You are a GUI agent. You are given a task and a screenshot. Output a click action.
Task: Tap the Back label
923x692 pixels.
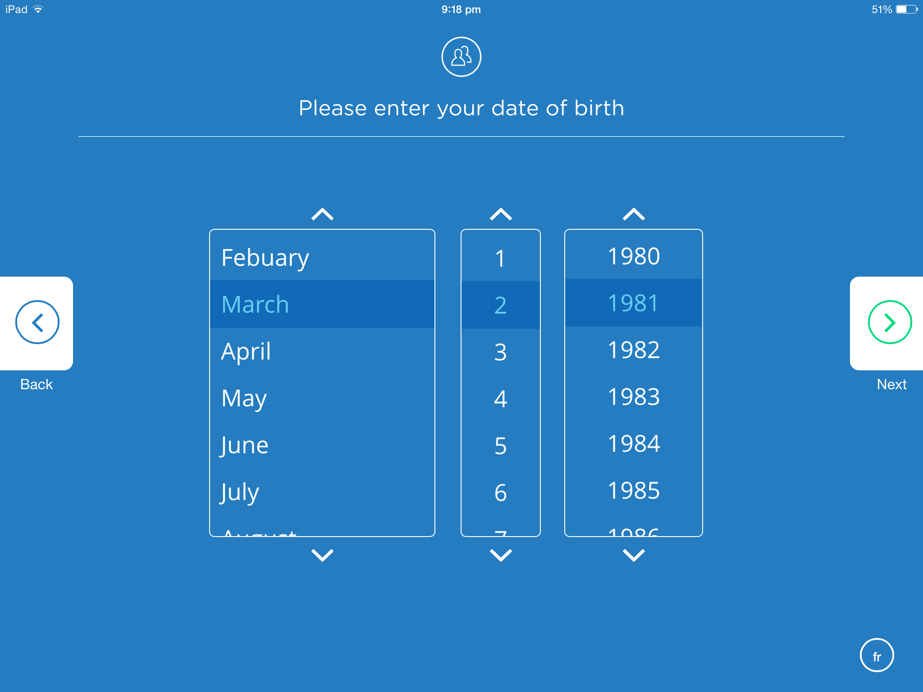coord(37,384)
